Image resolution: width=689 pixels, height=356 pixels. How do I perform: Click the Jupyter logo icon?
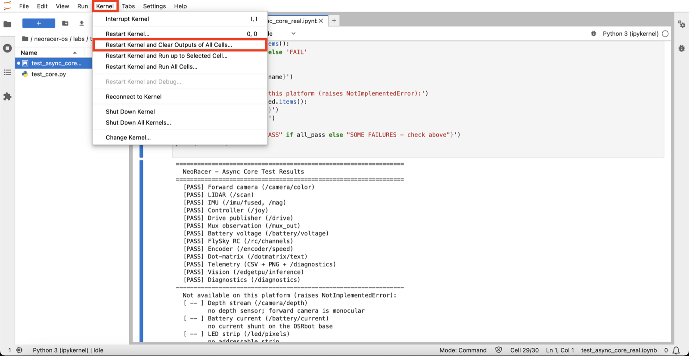tap(7, 6)
